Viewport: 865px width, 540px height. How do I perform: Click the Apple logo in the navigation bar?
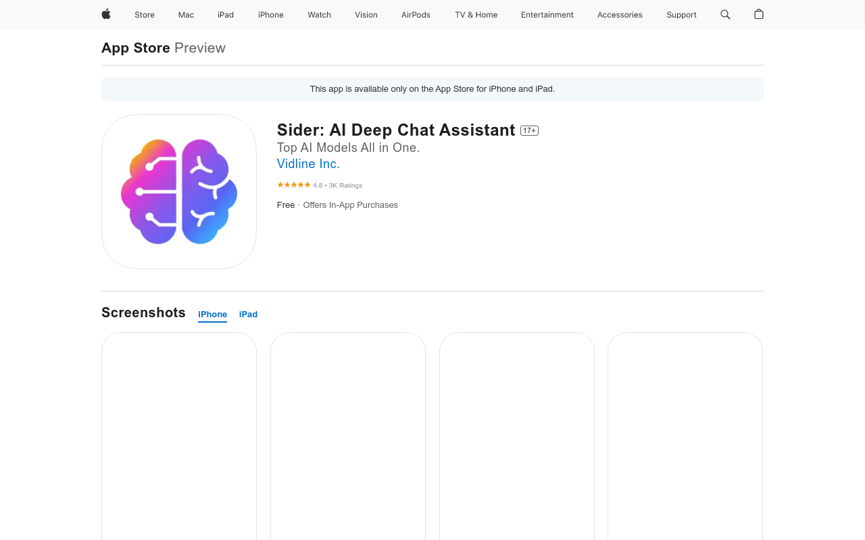tap(106, 14)
